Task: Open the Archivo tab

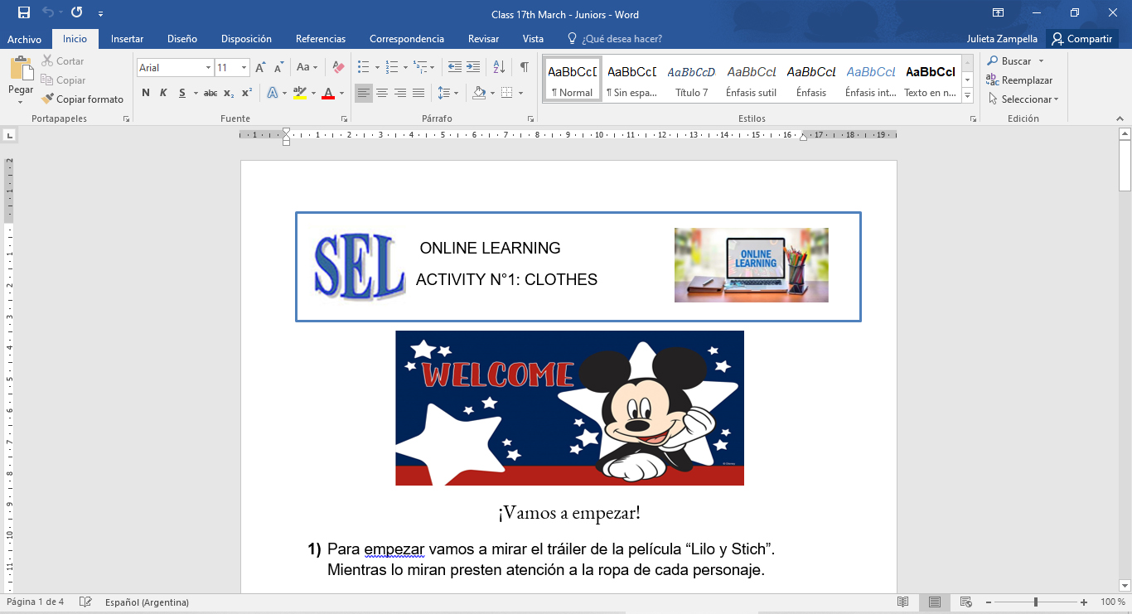Action: click(24, 39)
